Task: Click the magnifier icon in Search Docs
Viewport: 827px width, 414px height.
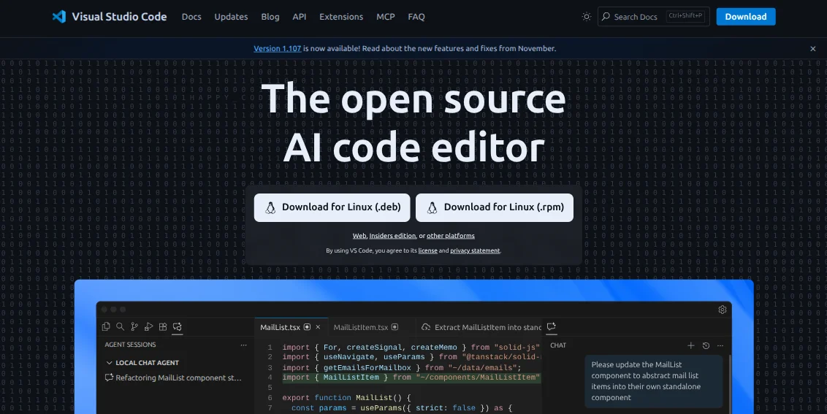Action: 606,16
